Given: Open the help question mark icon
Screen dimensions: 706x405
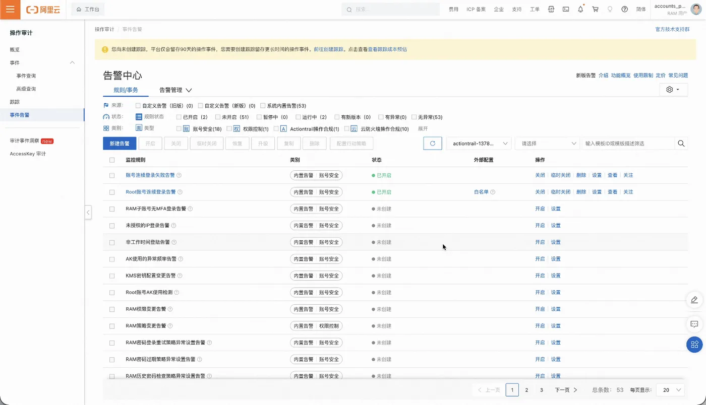Looking at the screenshot, I should pyautogui.click(x=625, y=9).
